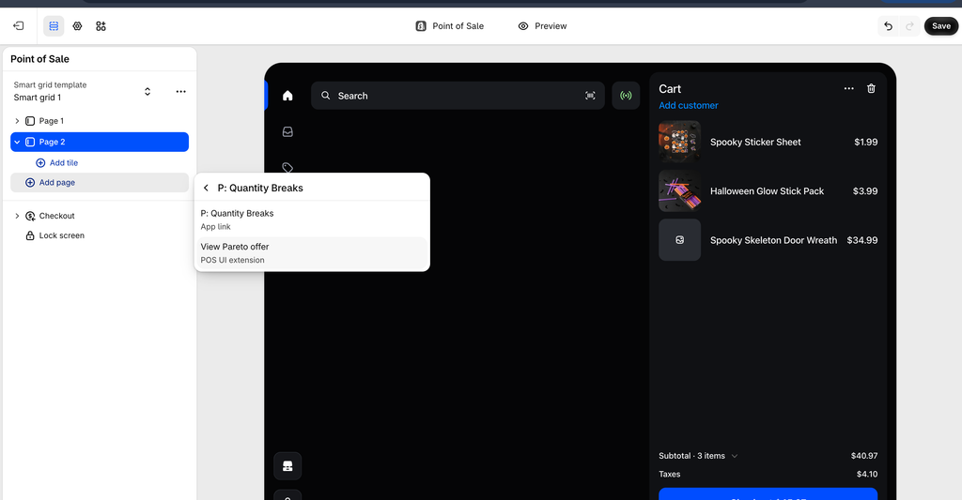Click the Point of Sale panel title
The image size is (962, 500).
(x=39, y=59)
